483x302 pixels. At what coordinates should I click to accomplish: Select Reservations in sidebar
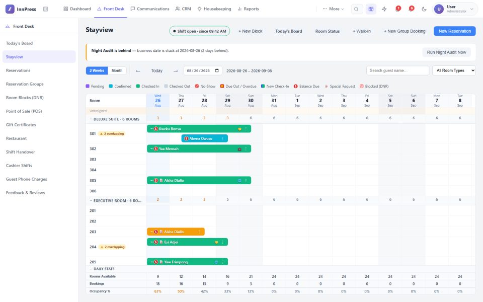coord(39,70)
